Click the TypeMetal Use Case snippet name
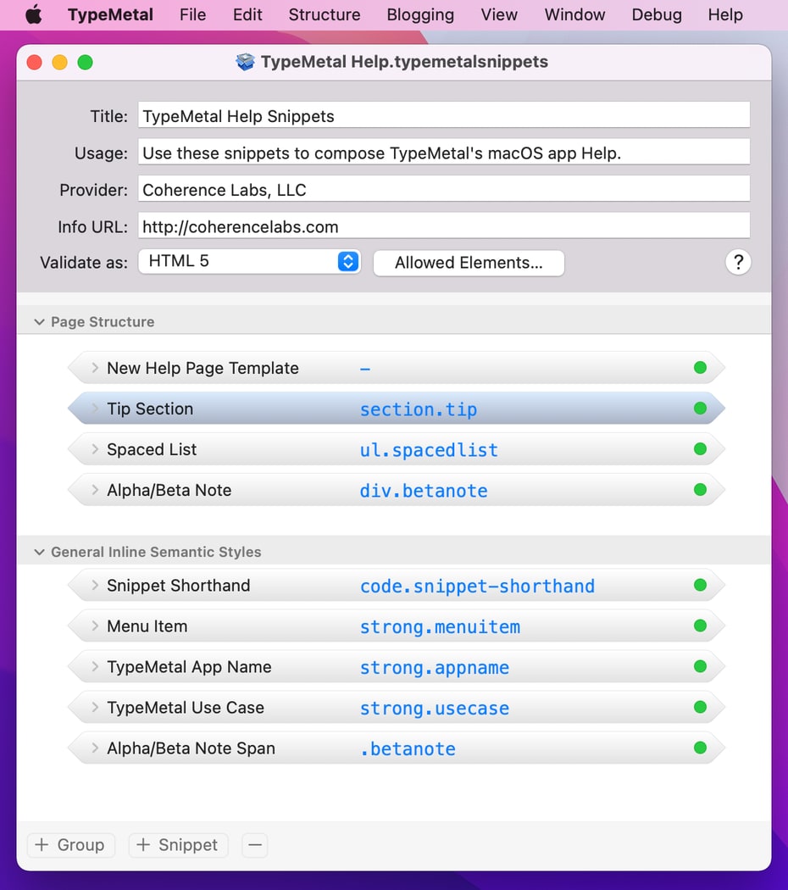The width and height of the screenshot is (788, 890). pyautogui.click(x=186, y=708)
